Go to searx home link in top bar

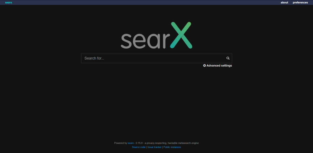click(9, 2)
